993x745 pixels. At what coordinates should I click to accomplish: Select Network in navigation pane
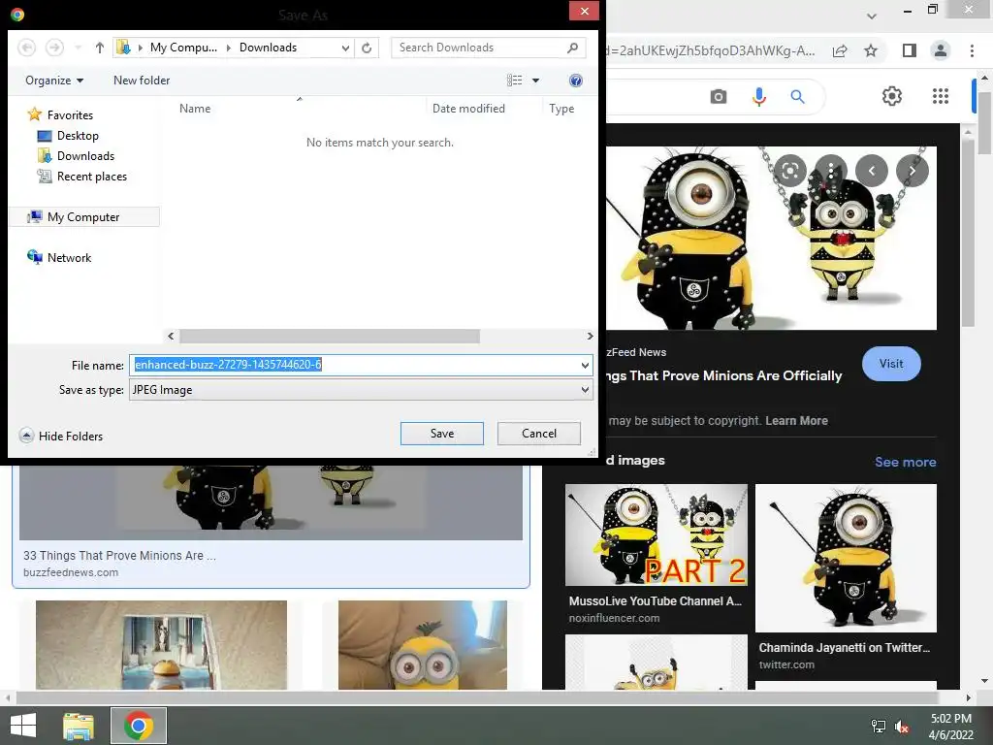[59, 257]
